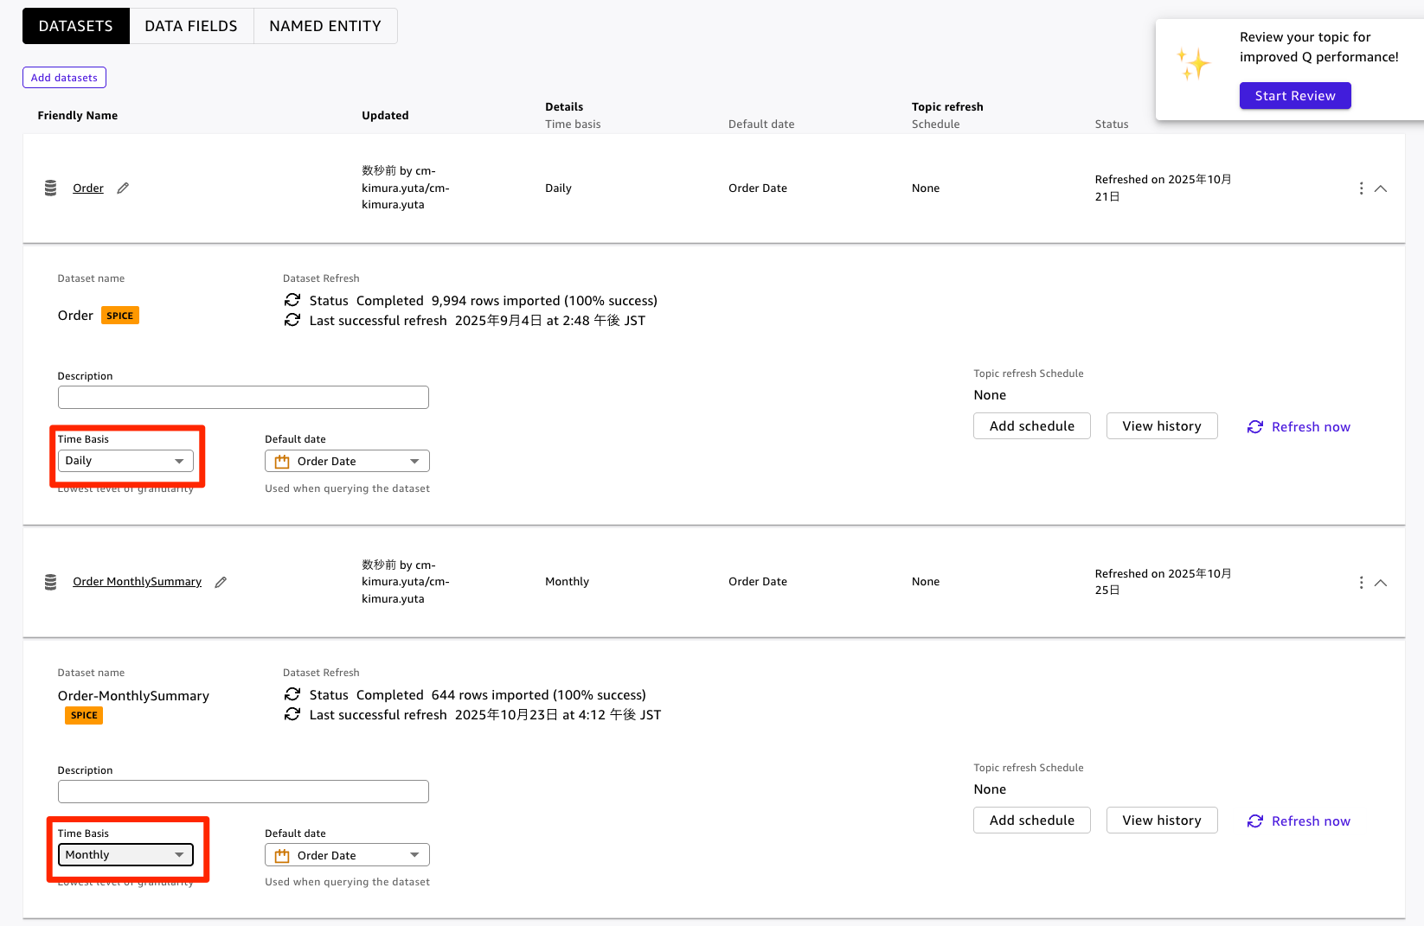Click pencil edit icon beside Order MonthlySummary

tap(221, 582)
